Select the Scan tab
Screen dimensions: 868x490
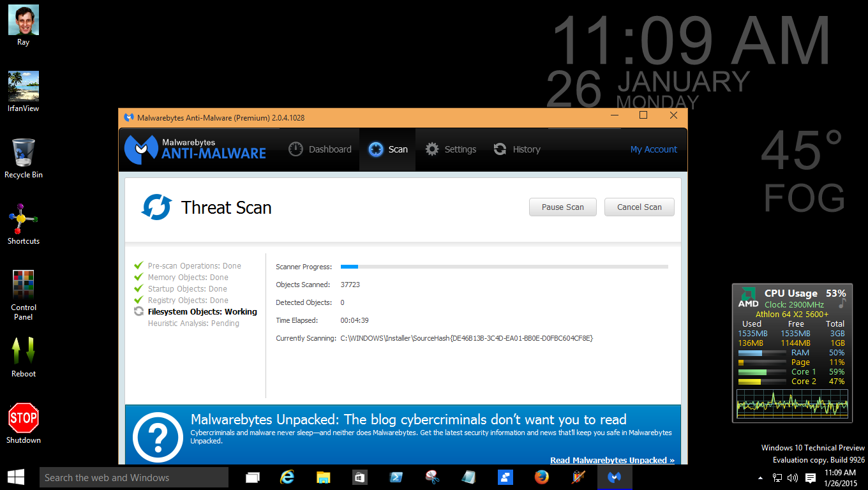pos(387,149)
